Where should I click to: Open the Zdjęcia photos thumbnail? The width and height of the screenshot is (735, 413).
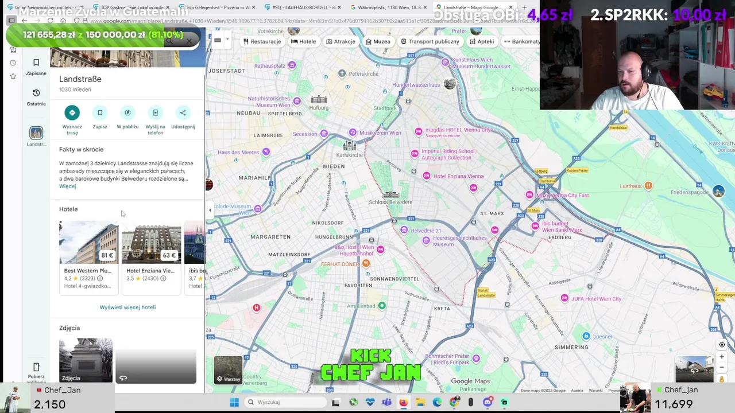tap(86, 360)
